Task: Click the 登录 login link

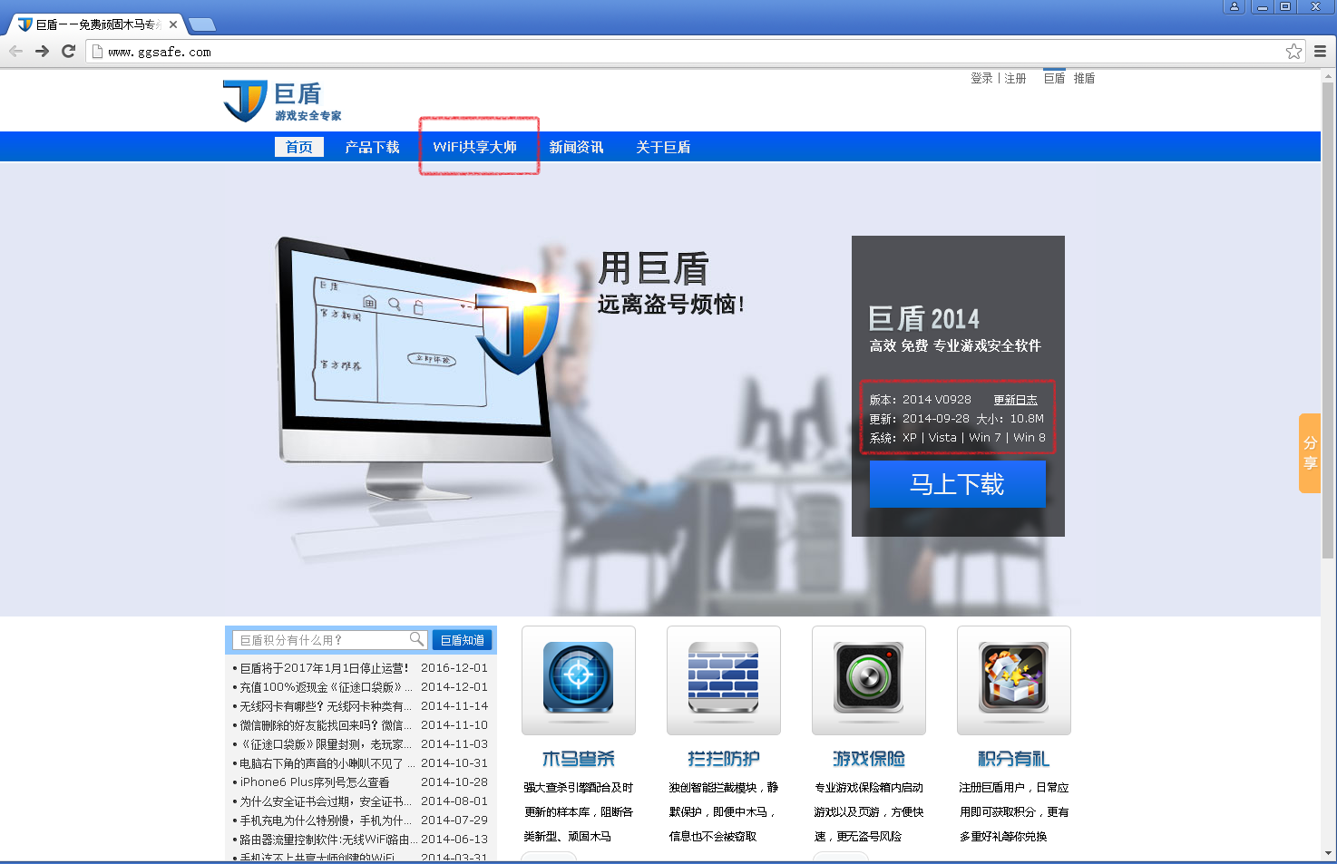Action: [981, 79]
